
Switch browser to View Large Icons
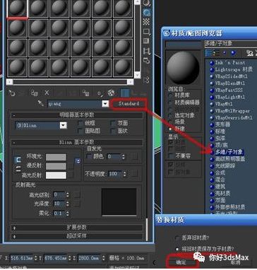(x=233, y=53)
